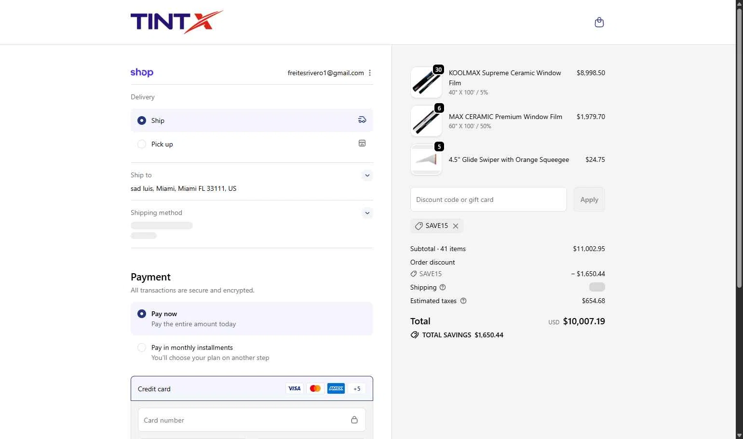743x439 pixels.
Task: Click the quantity badge 5 on Glide Swiper
Action: click(439, 146)
